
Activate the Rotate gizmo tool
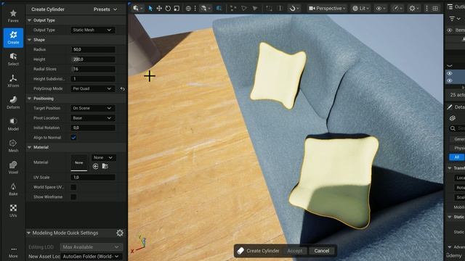click(x=168, y=9)
